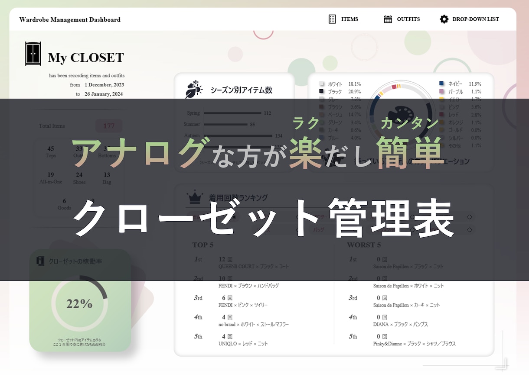Click the 12 回 count in TOP 5

225,259
